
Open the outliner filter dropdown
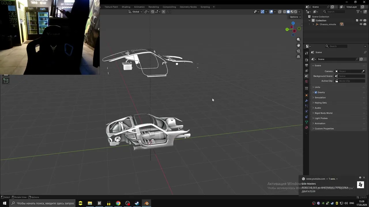pyautogui.click(x=359, y=12)
